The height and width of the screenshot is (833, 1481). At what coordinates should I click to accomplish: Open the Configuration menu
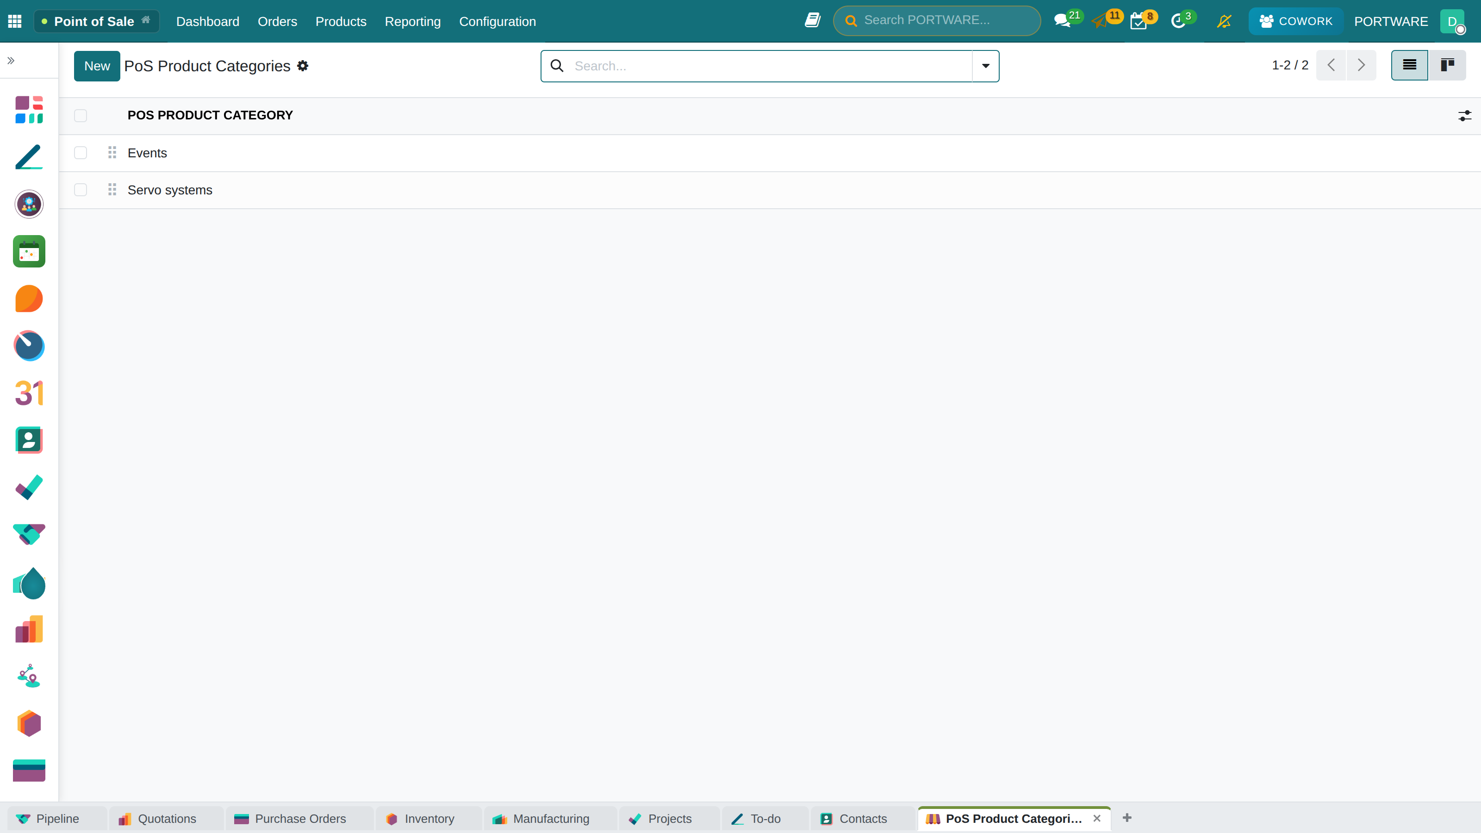pyautogui.click(x=498, y=21)
